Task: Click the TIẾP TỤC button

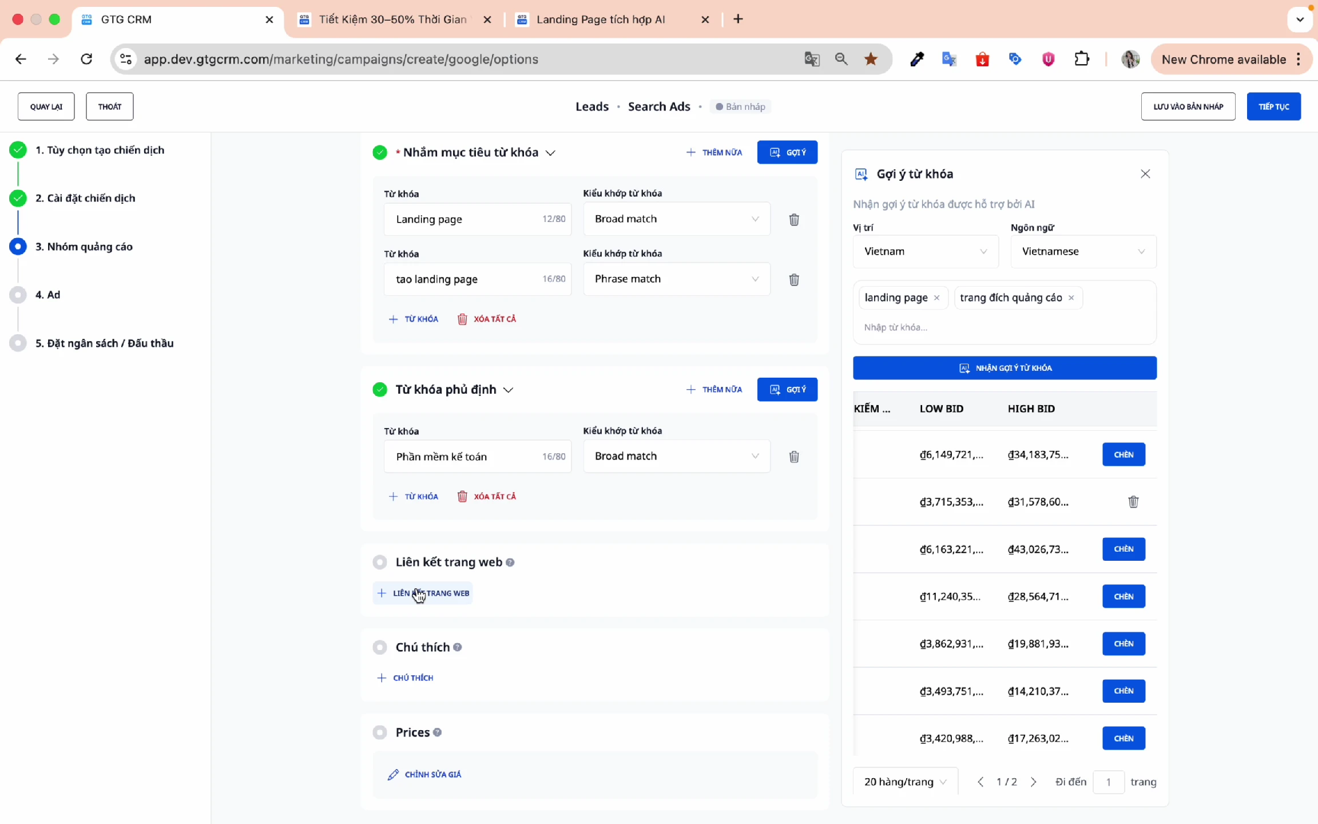Action: (x=1273, y=106)
